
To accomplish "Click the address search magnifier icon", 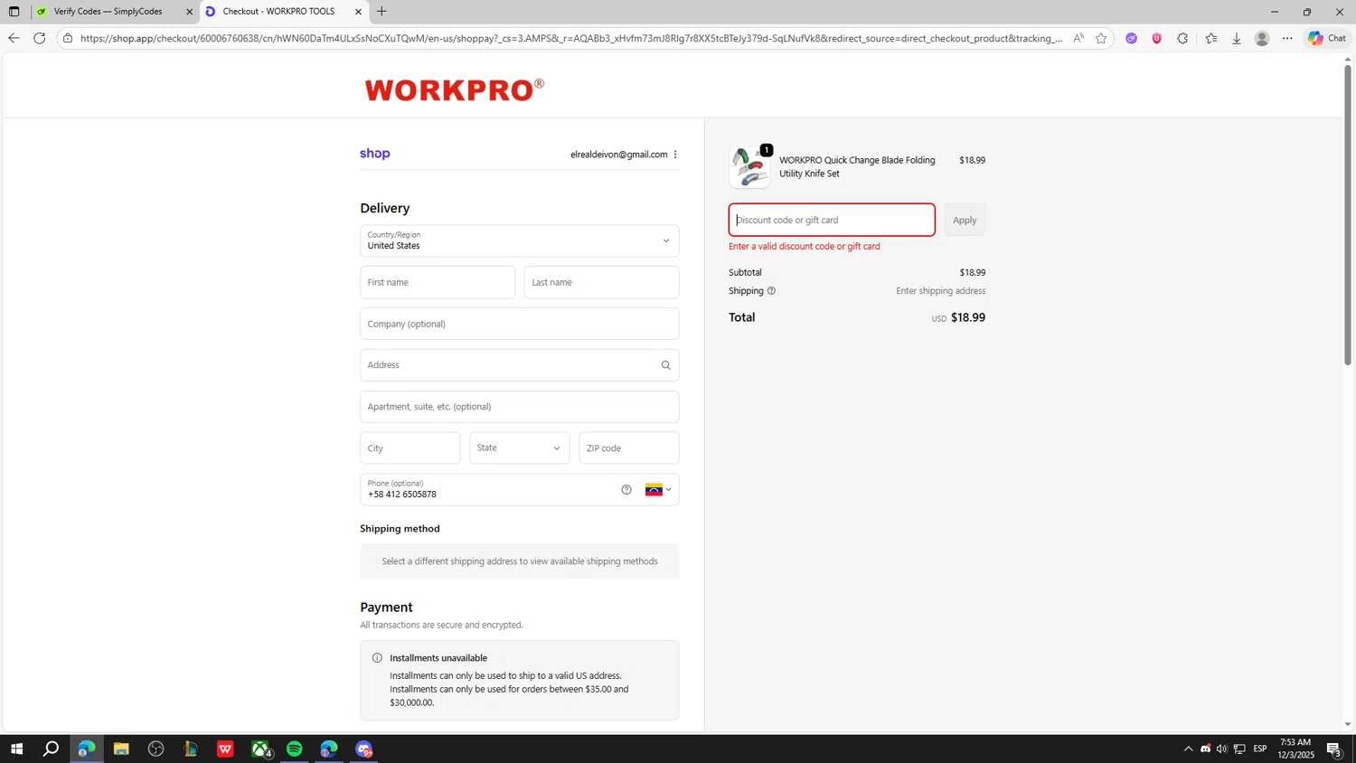I will pyautogui.click(x=666, y=365).
